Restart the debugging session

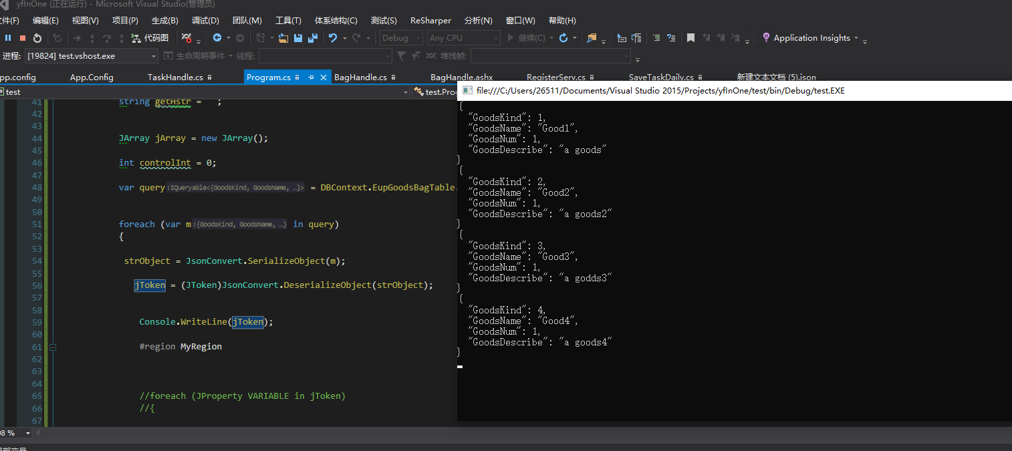37,38
